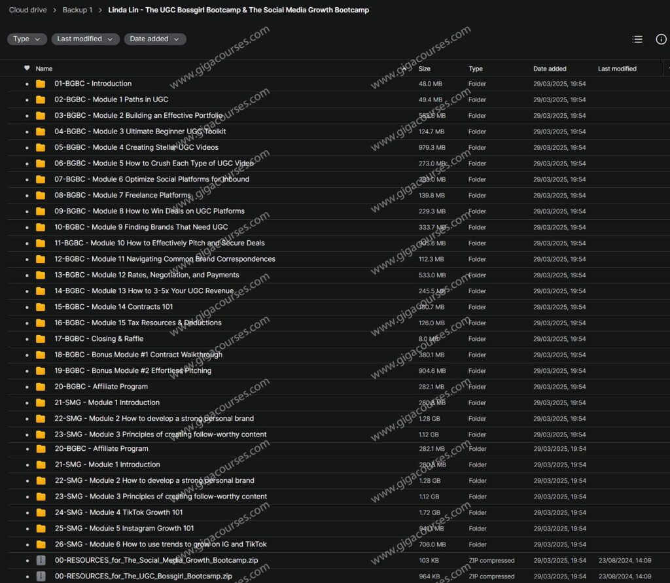Screen dimensions: 670x583
Task: Expand the Type filter chip
Action: point(27,39)
